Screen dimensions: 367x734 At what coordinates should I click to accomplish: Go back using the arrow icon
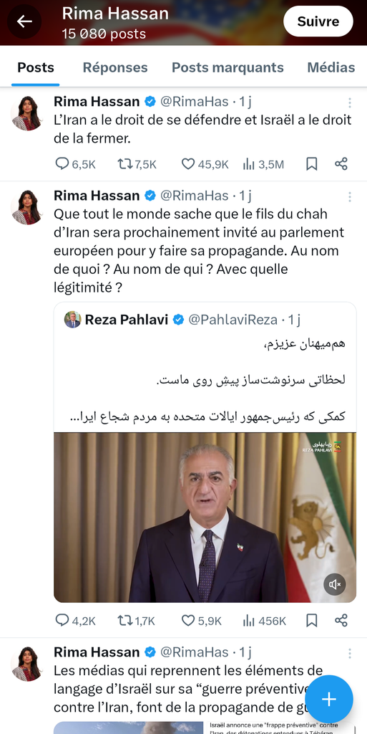[24, 22]
